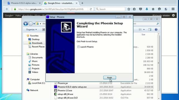The height and width of the screenshot is (100, 179).
Task: Click the Firefox Search box
Action: tap(110, 9)
